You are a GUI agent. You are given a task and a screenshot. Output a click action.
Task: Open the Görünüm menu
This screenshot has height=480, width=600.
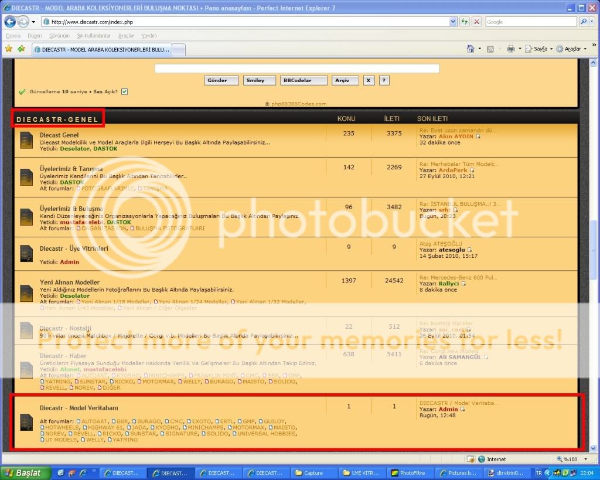click(x=59, y=36)
